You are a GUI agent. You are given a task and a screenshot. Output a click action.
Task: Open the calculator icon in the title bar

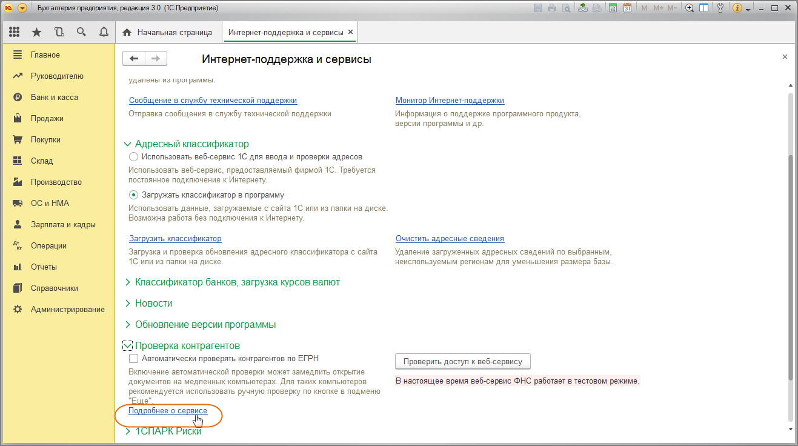click(613, 8)
